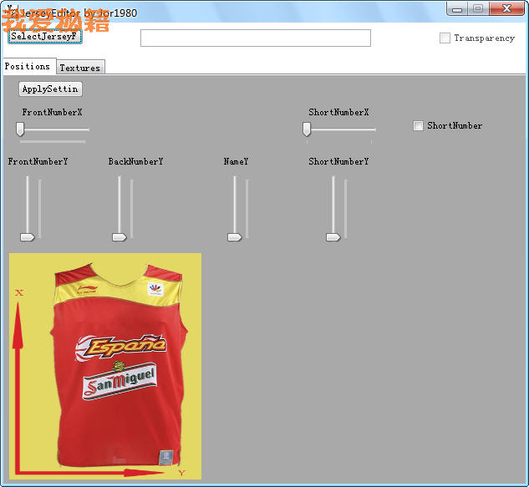Screen dimensions: 529x487
Task: Click the San Miguel logo on the jersey
Action: click(120, 383)
